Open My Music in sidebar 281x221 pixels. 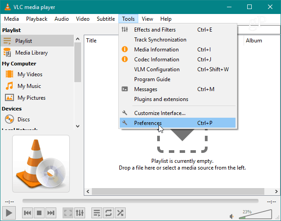tap(37, 86)
